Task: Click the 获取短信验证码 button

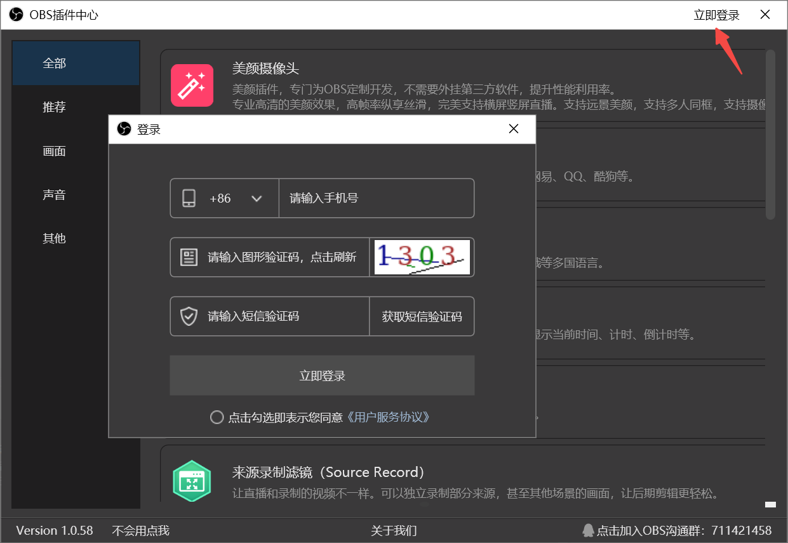Action: pos(422,316)
